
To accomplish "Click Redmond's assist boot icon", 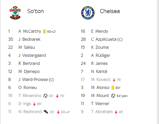I will tap(46, 112).
